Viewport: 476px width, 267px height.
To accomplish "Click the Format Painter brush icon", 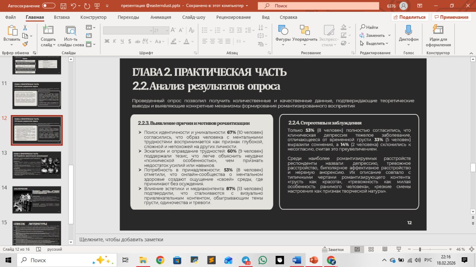I will point(25,44).
